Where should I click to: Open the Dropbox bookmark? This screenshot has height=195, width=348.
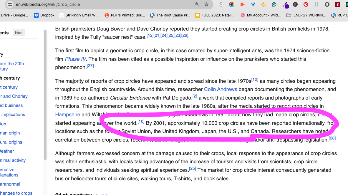tap(44, 15)
